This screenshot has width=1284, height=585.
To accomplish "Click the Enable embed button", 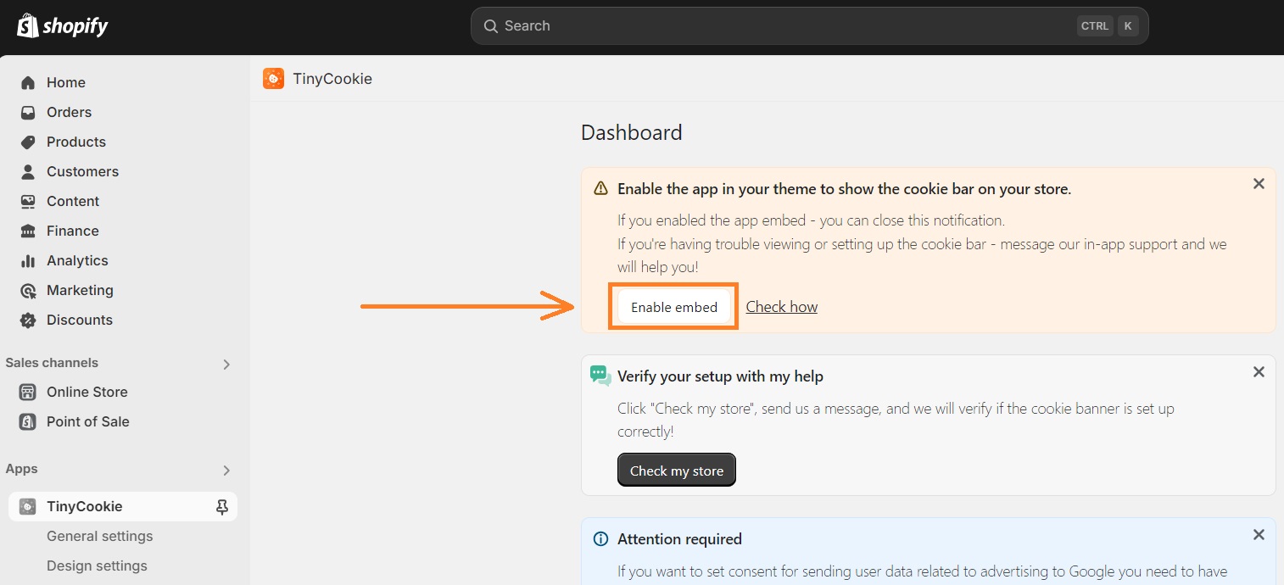I will 673,306.
